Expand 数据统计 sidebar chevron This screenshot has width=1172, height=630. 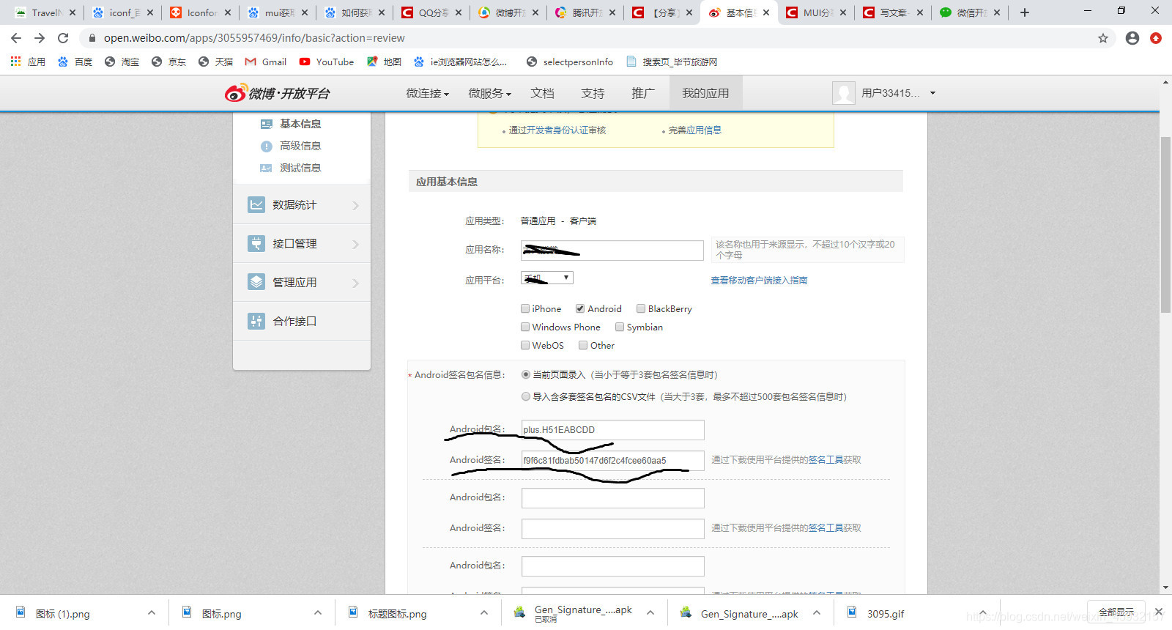click(356, 205)
